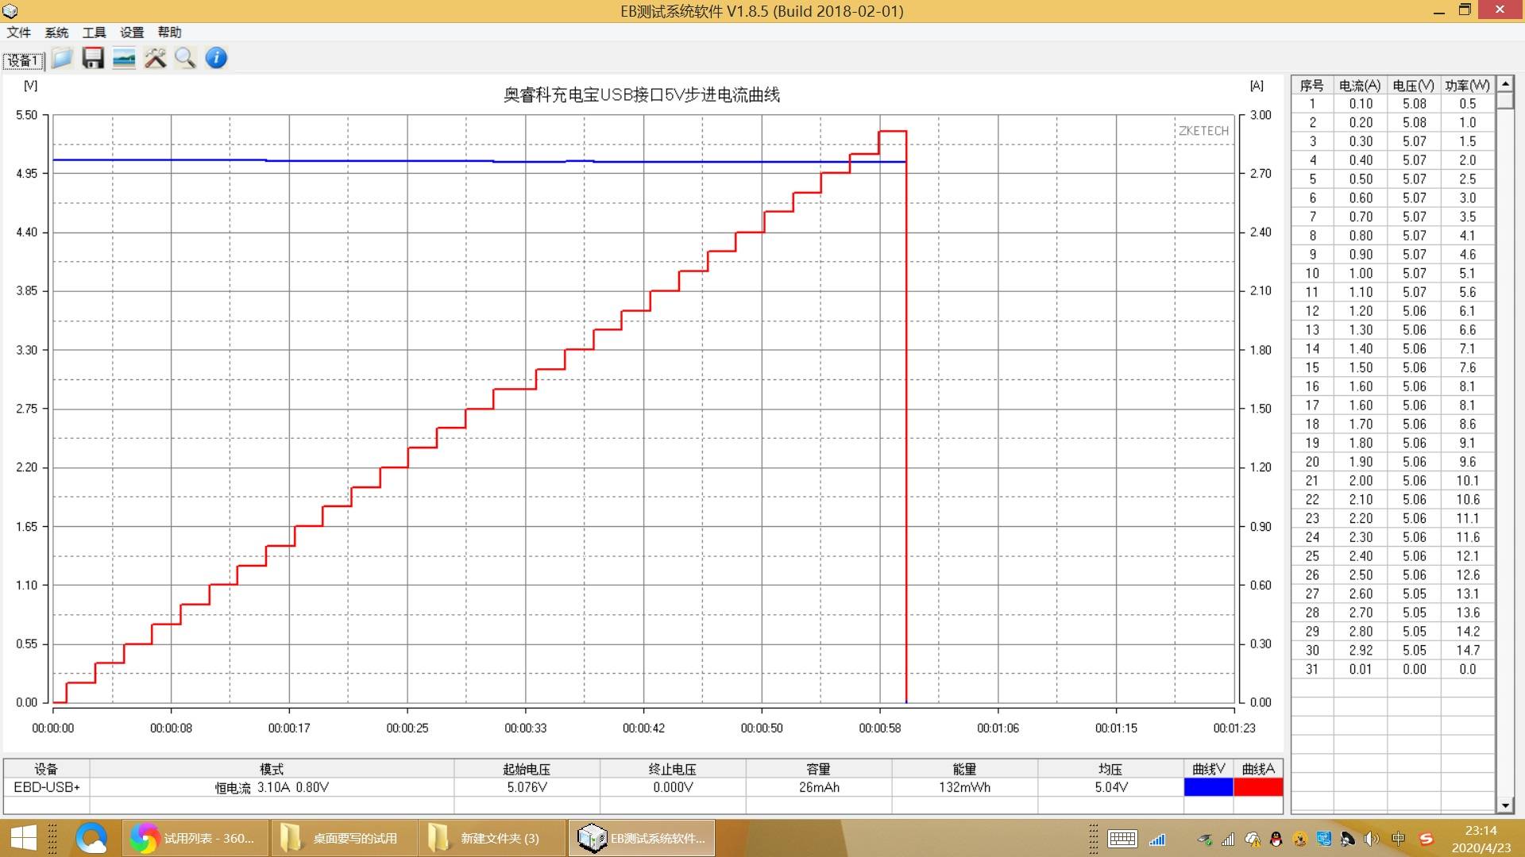
Task: Click the data table scrollbar up arrow
Action: pyautogui.click(x=1505, y=83)
